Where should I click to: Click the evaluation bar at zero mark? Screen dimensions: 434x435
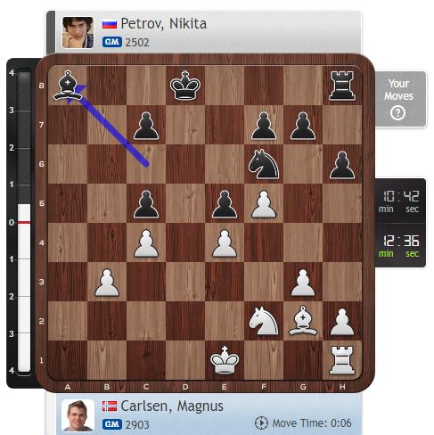pyautogui.click(x=24, y=222)
